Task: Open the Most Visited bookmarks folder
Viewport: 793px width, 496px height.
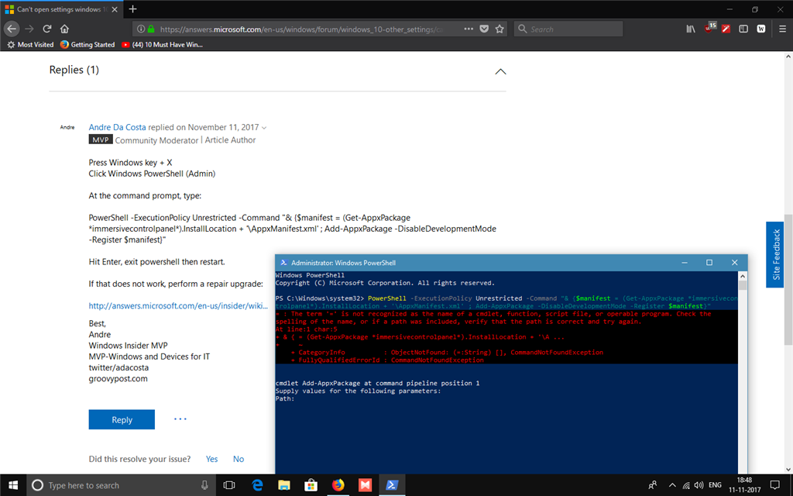Action: point(30,44)
